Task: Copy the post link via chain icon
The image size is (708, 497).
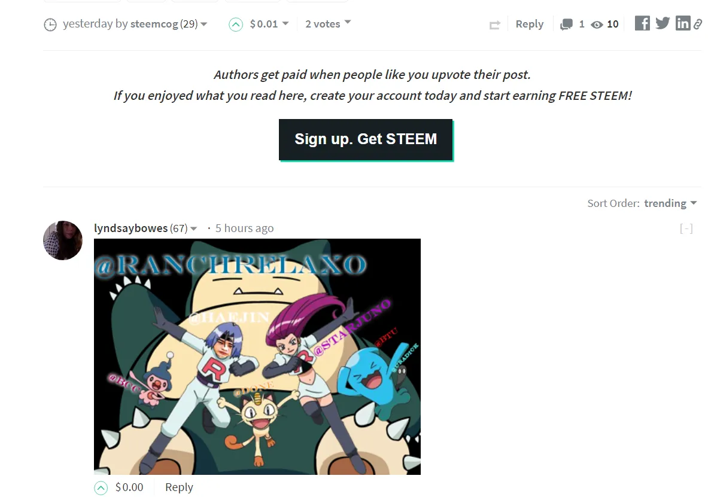Action: 698,24
